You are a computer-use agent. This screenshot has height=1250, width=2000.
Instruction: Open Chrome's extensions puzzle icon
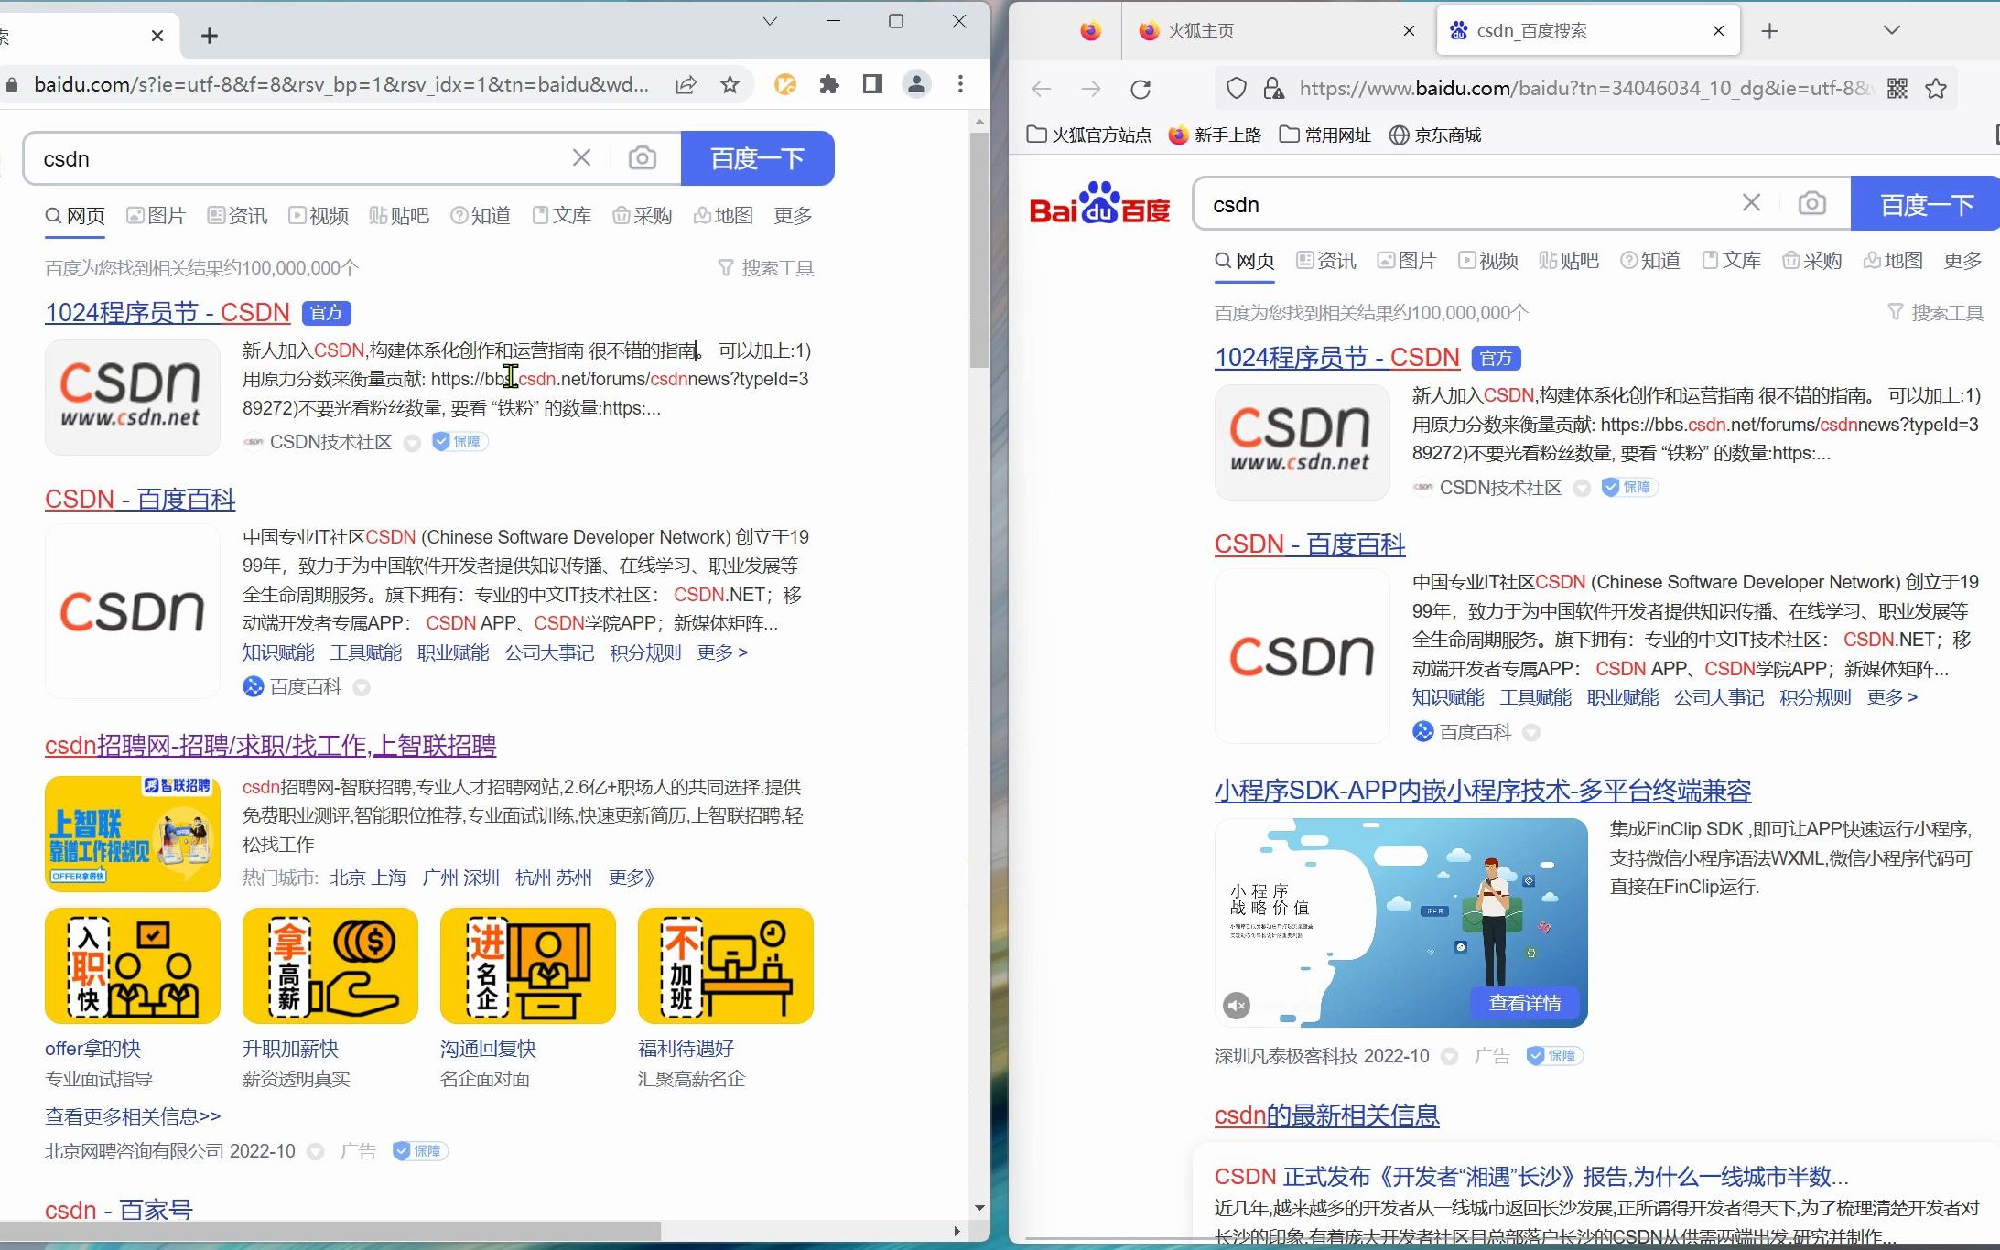pos(829,85)
